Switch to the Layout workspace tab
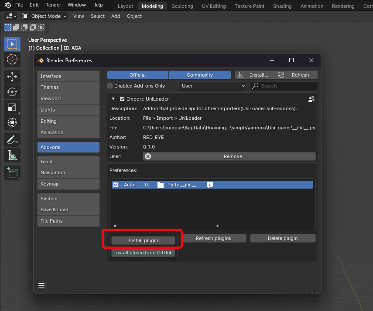 [125, 6]
